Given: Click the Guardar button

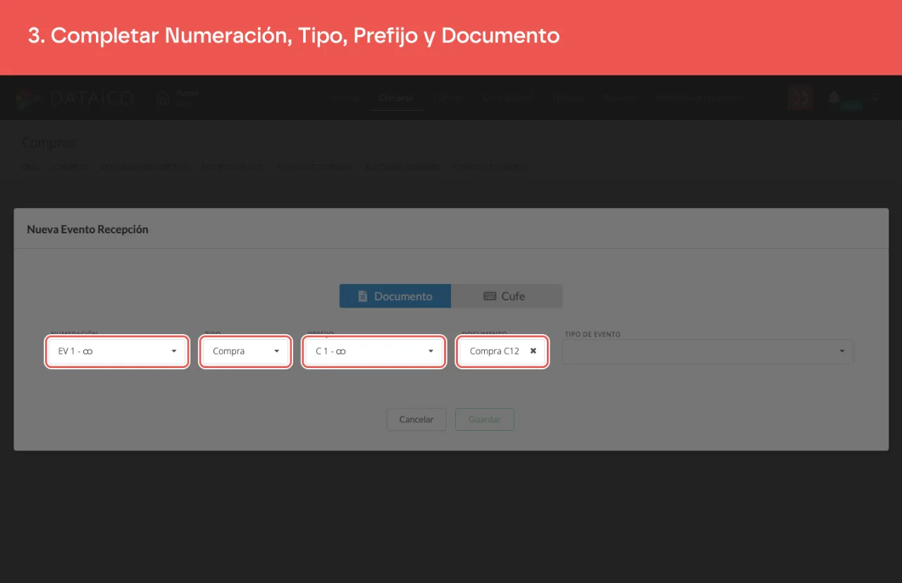Looking at the screenshot, I should 485,419.
